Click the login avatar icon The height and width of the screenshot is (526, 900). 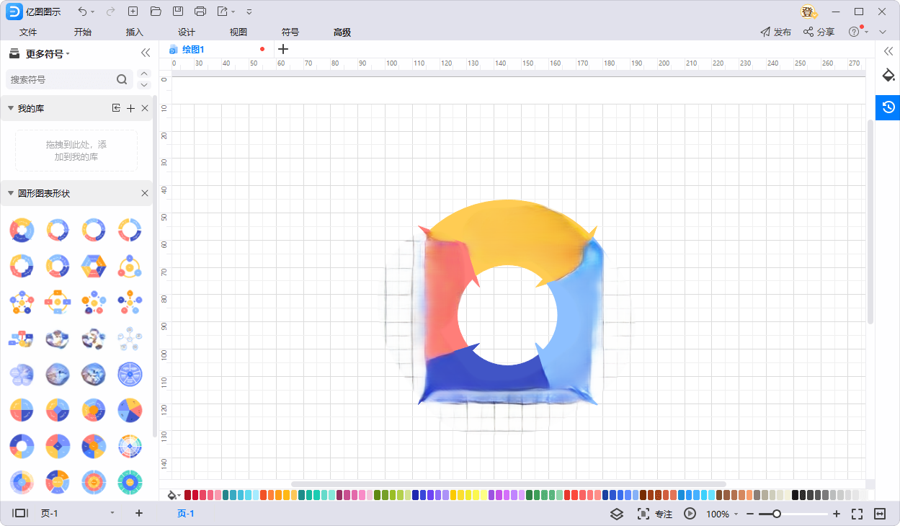click(809, 12)
